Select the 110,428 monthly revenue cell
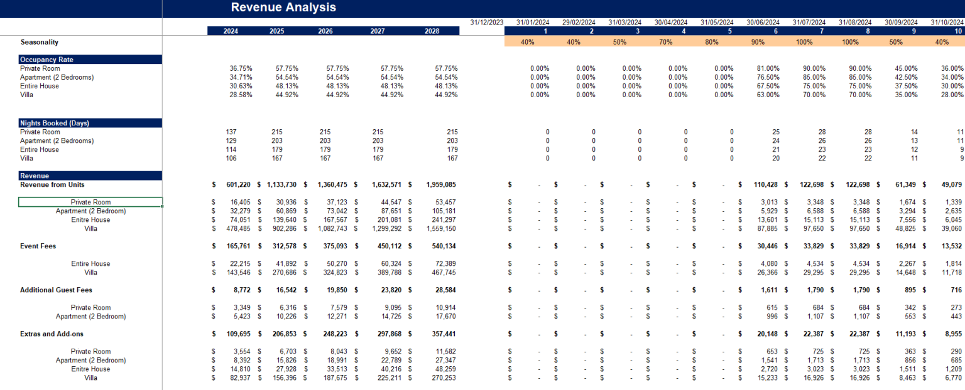This screenshot has height=390, width=965. click(x=766, y=185)
